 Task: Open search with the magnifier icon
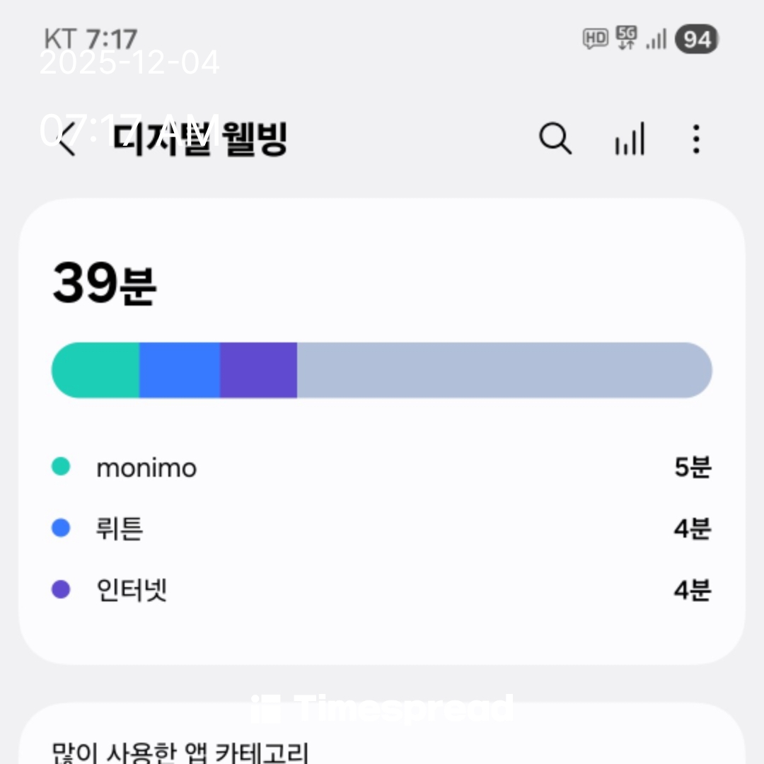coord(555,139)
